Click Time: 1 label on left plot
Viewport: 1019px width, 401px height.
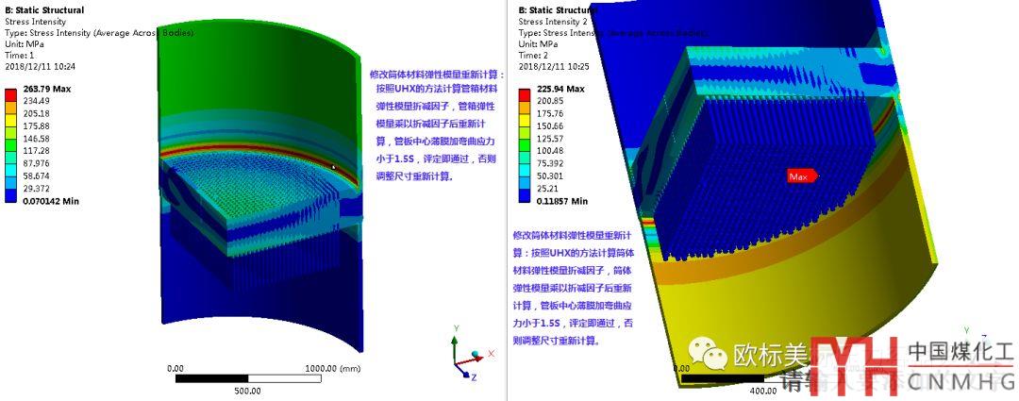click(x=20, y=56)
